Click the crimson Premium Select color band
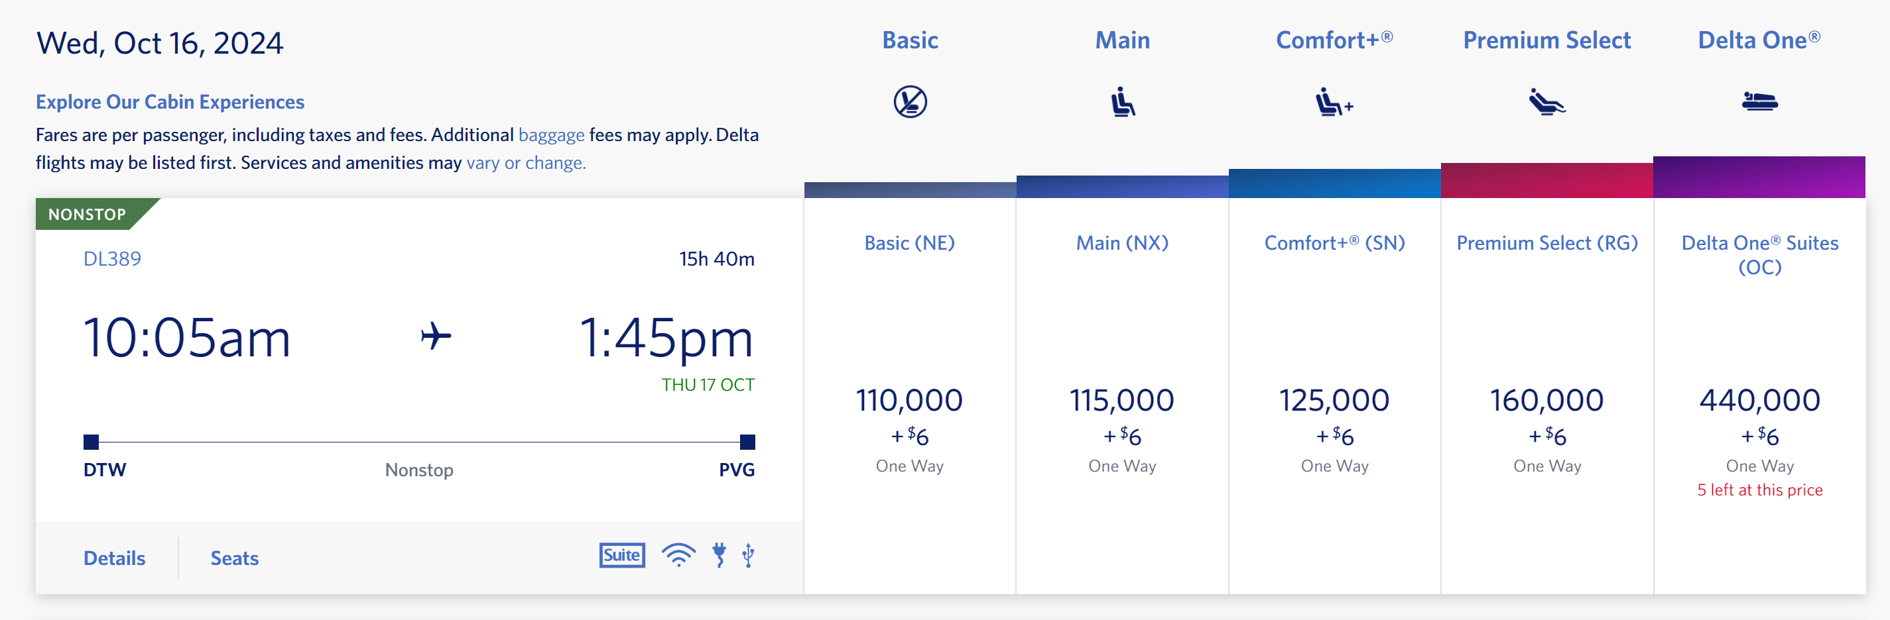Image resolution: width=1890 pixels, height=620 pixels. click(x=1546, y=180)
